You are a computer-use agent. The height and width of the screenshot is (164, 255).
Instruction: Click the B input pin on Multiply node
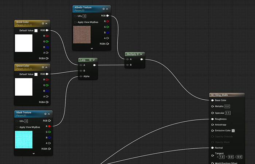pyautogui.click(x=127, y=65)
